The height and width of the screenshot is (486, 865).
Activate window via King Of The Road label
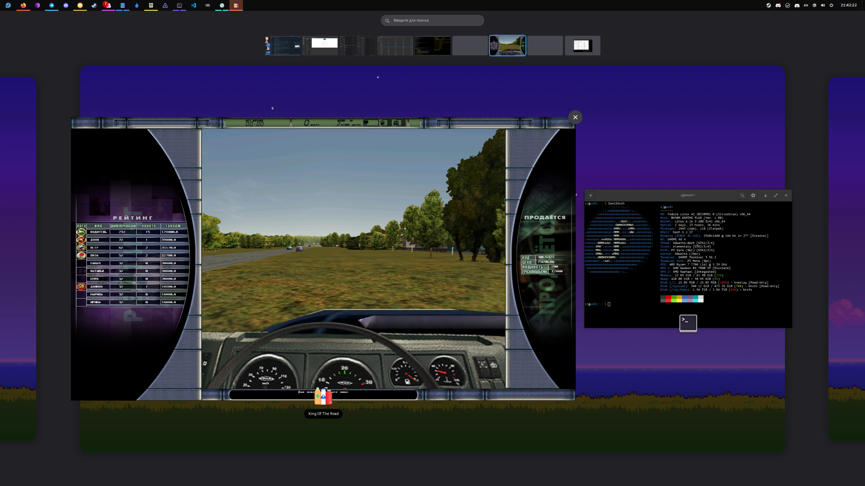tap(323, 414)
